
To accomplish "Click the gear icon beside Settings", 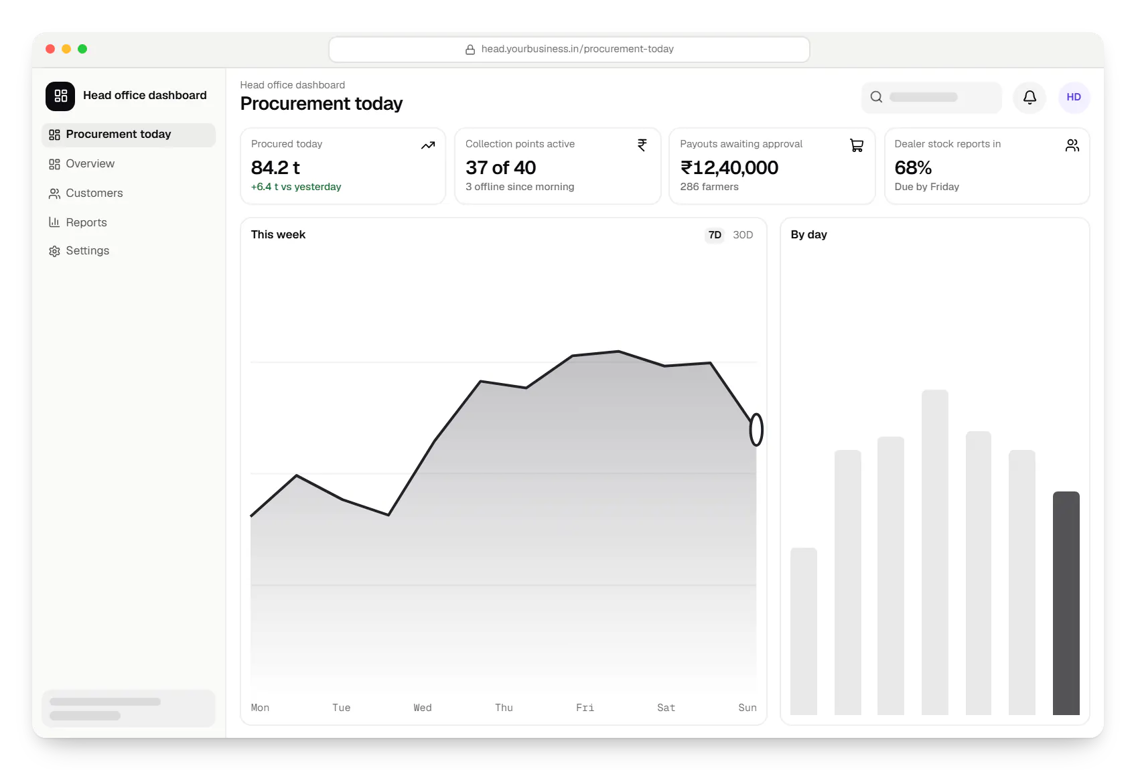I will point(55,251).
